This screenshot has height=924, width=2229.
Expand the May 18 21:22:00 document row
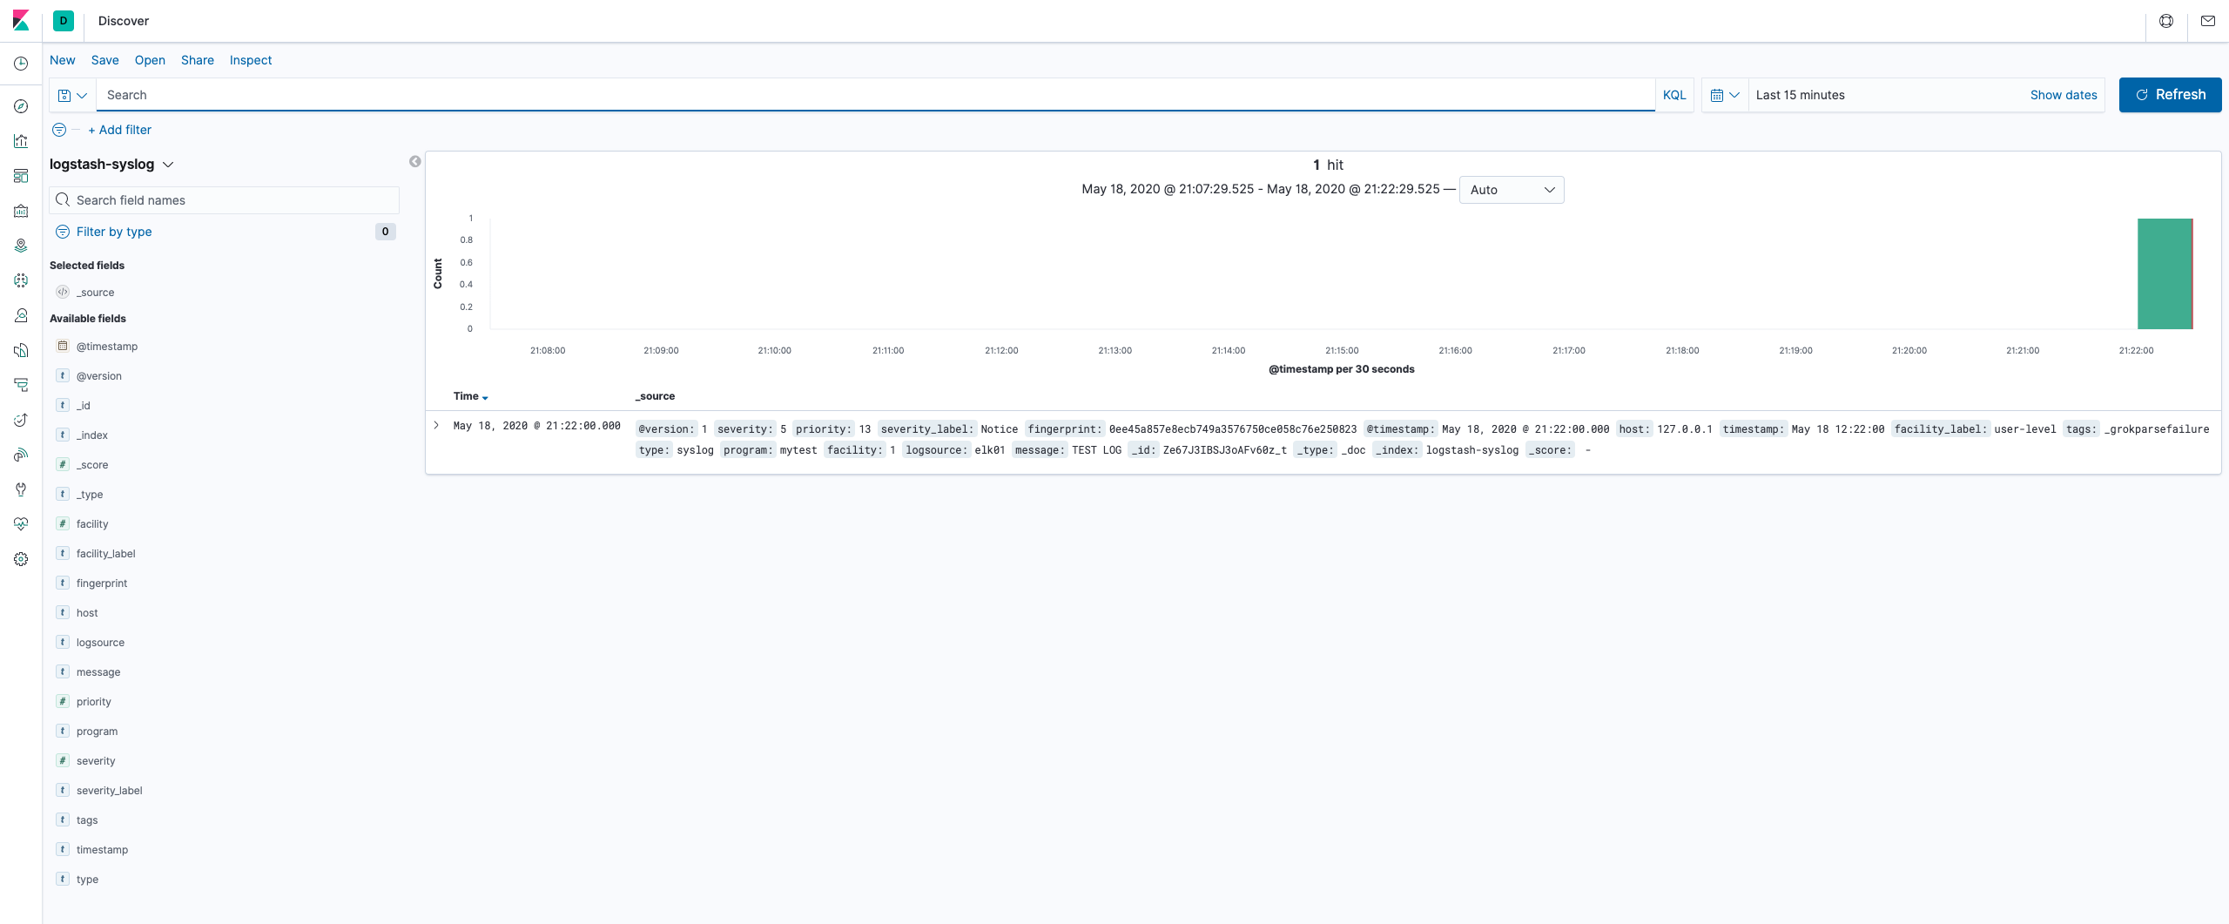[436, 425]
